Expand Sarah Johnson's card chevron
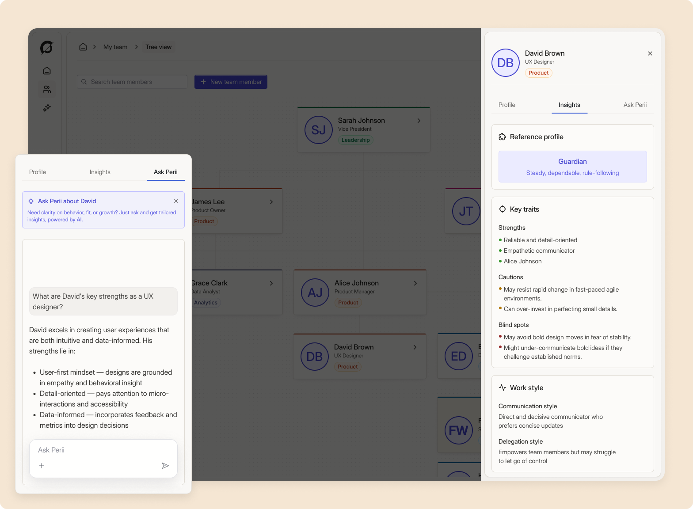Image resolution: width=693 pixels, height=509 pixels. click(x=419, y=121)
